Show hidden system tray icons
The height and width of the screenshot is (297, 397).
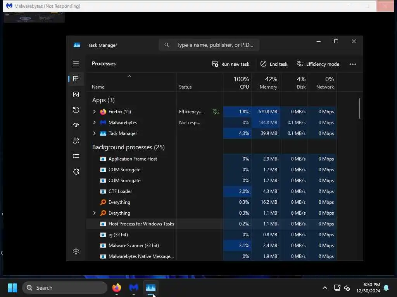pos(325,288)
